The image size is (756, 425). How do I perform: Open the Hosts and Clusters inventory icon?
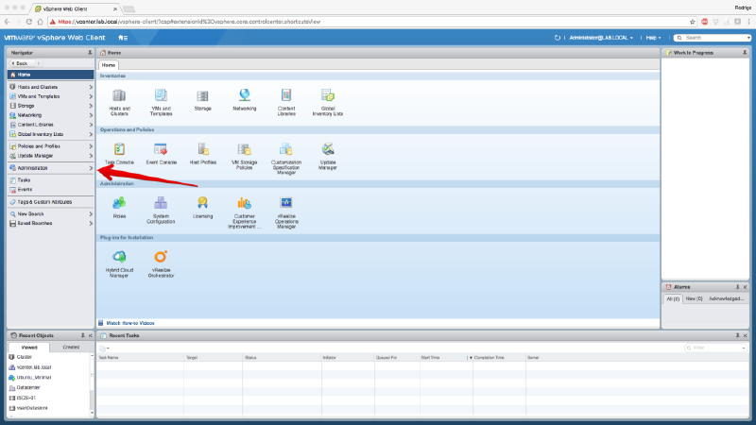coord(119,96)
